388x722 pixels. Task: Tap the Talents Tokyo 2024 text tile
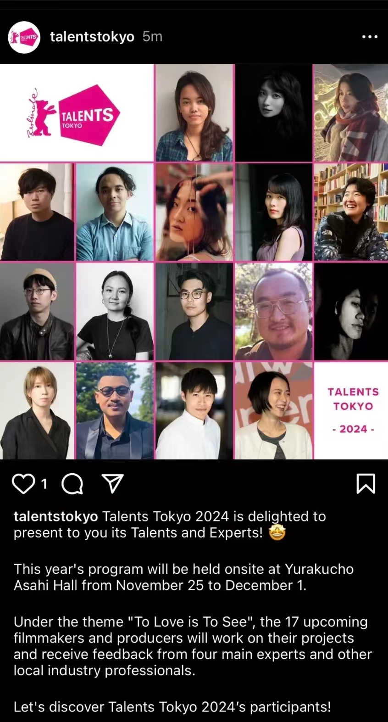351,411
